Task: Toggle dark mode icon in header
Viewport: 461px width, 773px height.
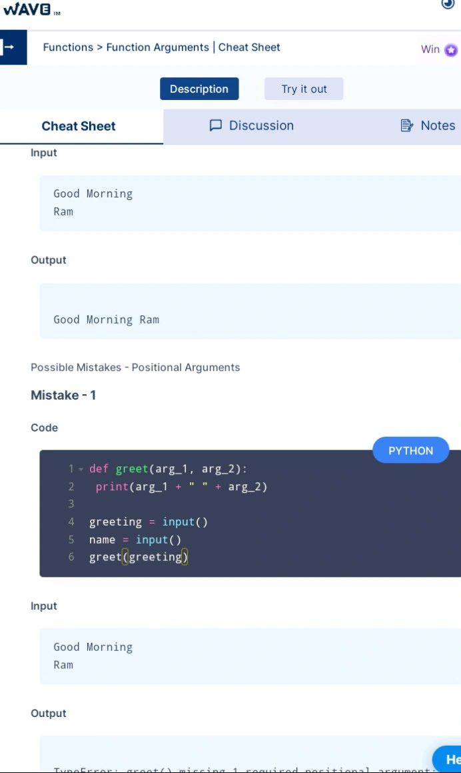Action: 448,4
